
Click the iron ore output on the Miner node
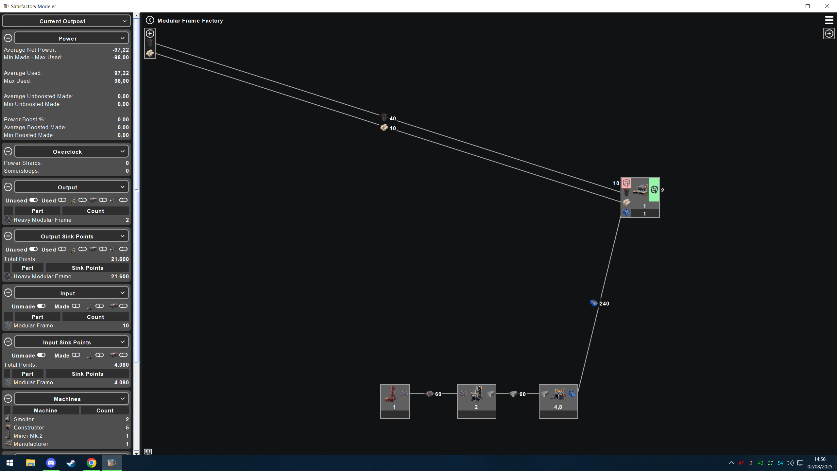coord(404,393)
